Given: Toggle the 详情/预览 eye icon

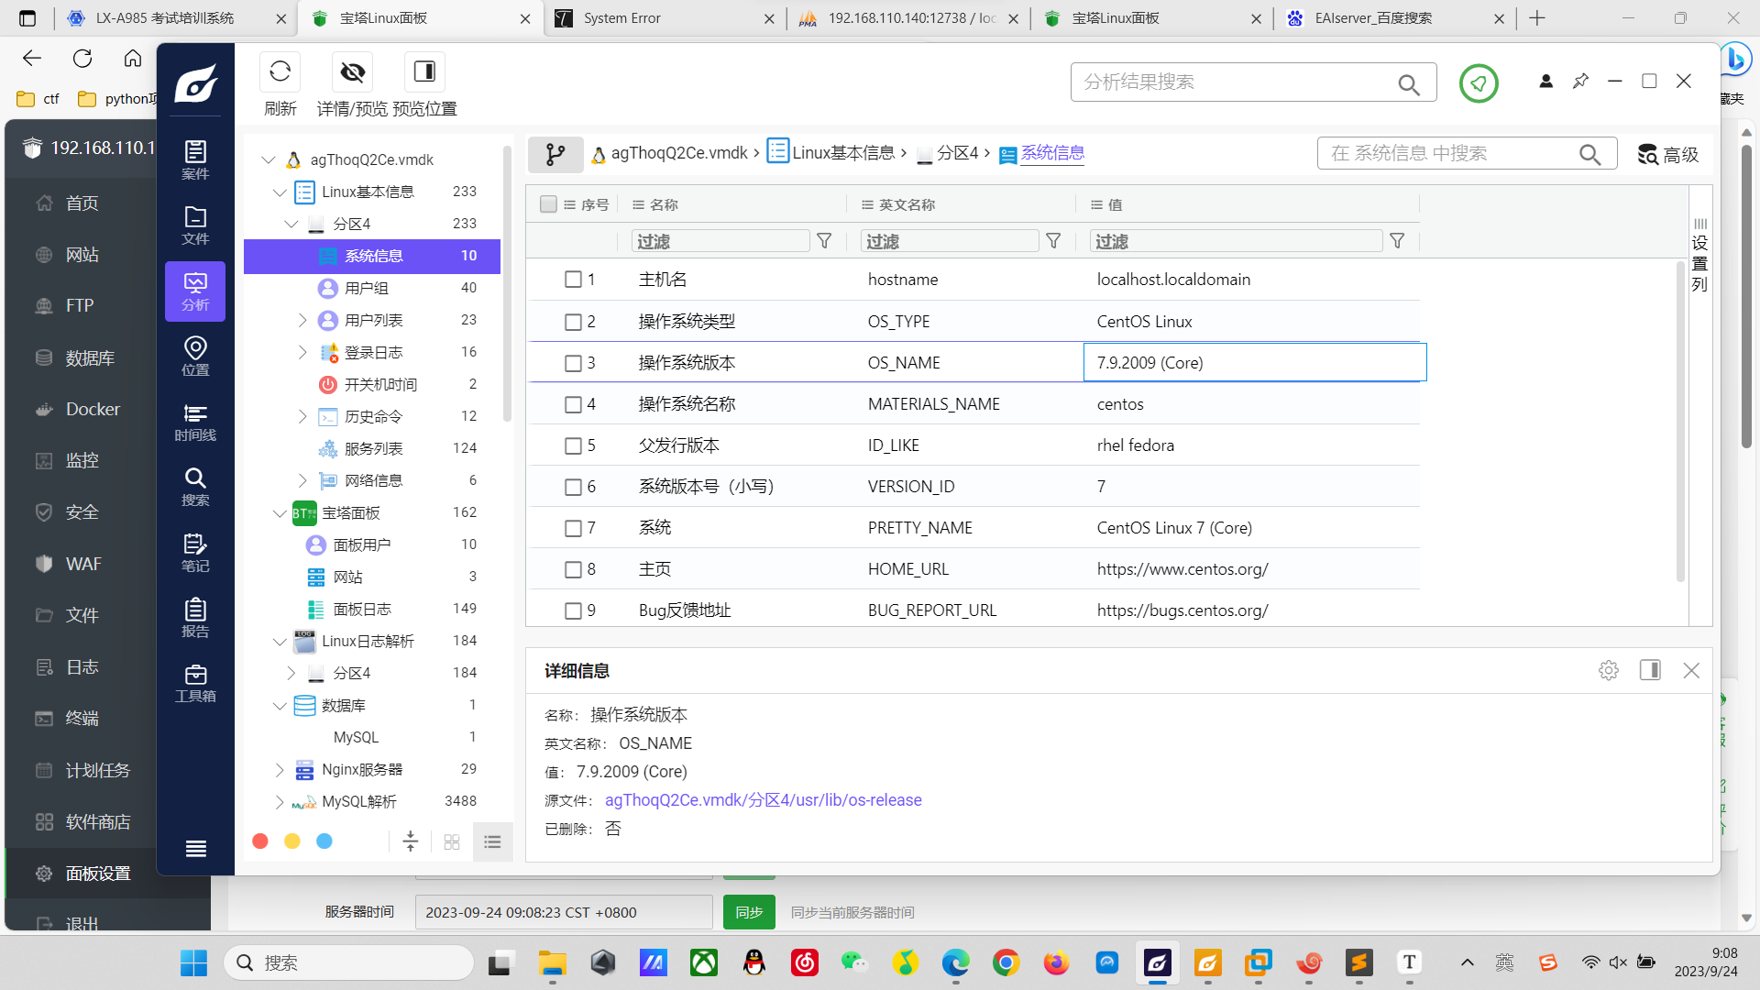Looking at the screenshot, I should tap(352, 72).
